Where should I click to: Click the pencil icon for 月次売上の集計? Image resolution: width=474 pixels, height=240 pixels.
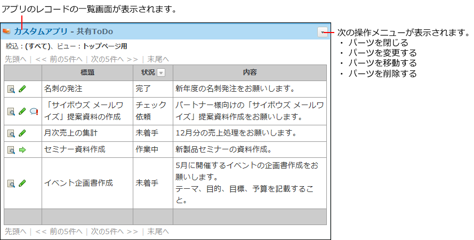[x=22, y=133]
